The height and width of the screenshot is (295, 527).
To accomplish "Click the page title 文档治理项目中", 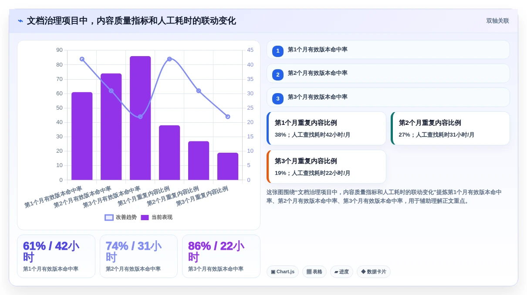I will point(132,21).
